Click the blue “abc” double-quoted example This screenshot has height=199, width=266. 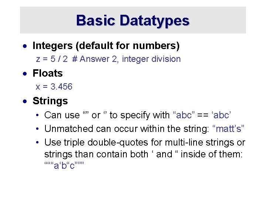point(184,115)
